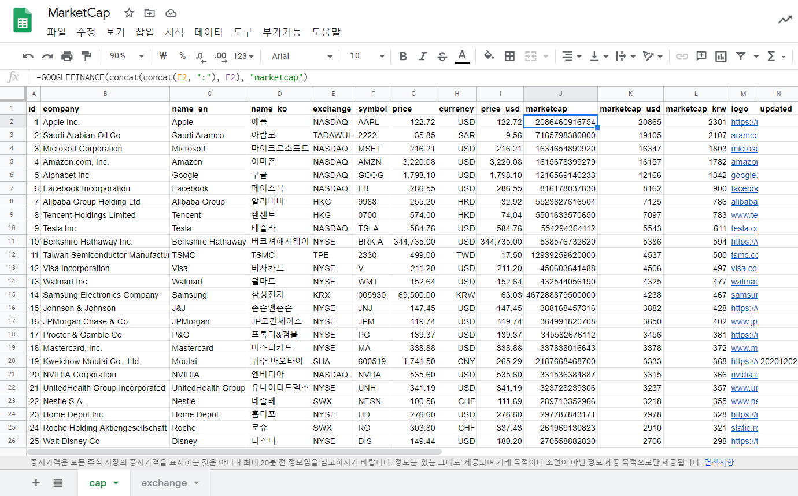Move document with folder icon
The image size is (798, 496).
tap(150, 13)
